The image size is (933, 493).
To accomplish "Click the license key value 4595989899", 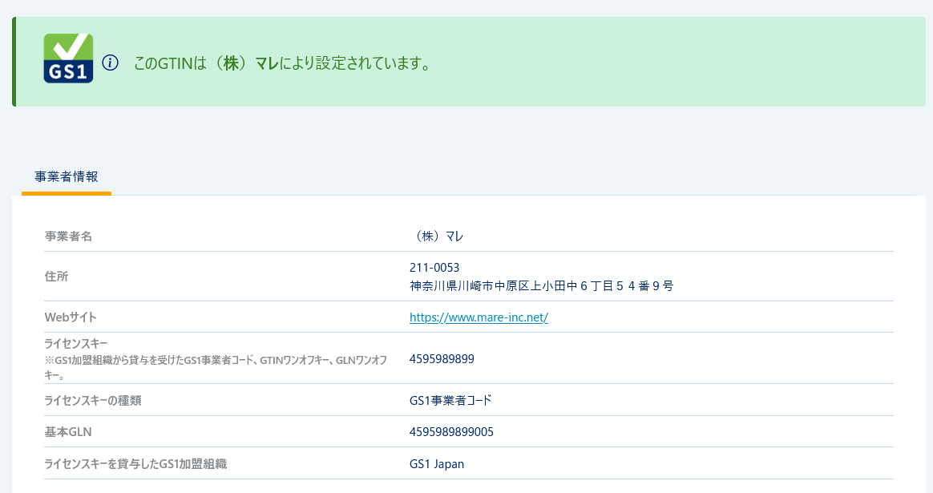I will tap(442, 359).
